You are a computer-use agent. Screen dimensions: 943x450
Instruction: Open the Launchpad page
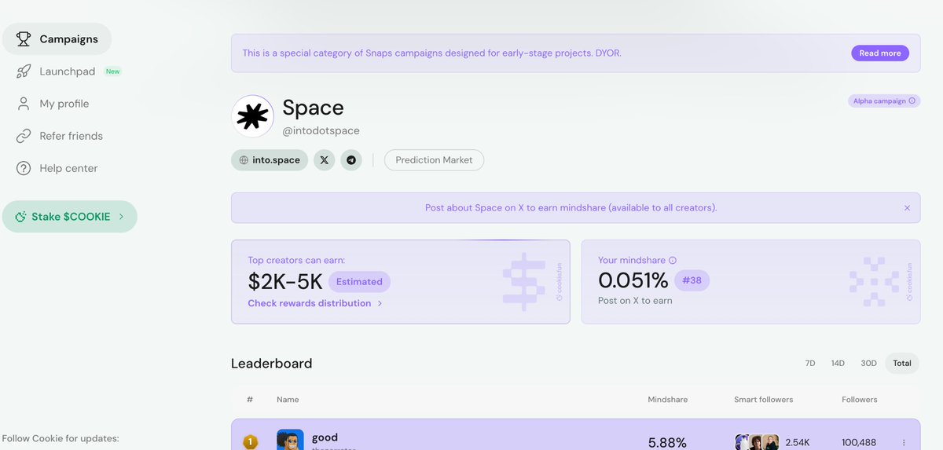click(68, 71)
